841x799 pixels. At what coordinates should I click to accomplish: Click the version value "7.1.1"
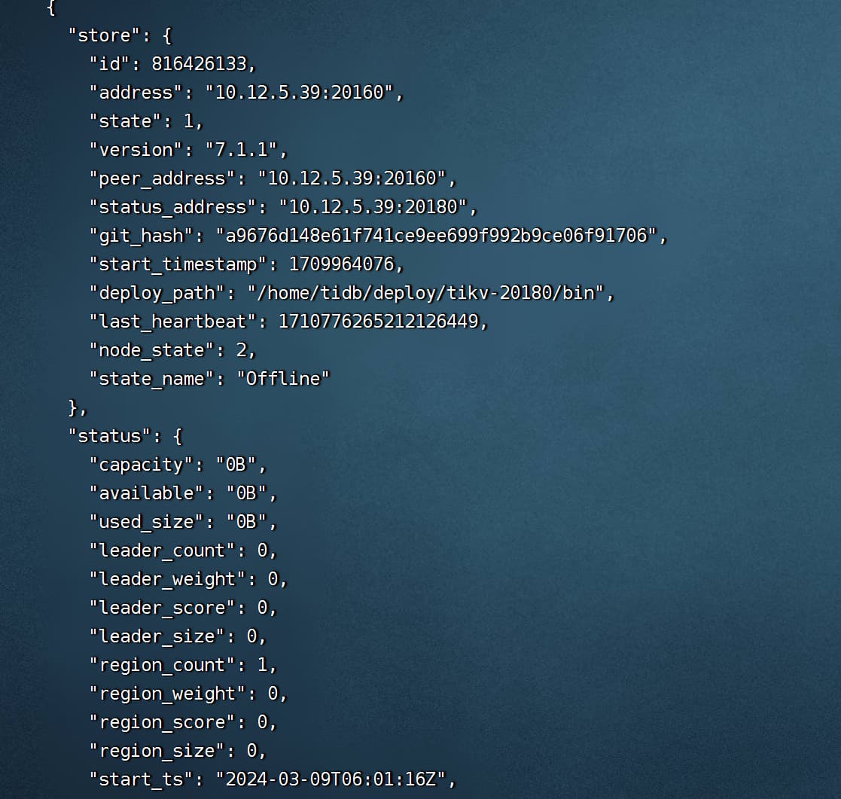[x=242, y=150]
